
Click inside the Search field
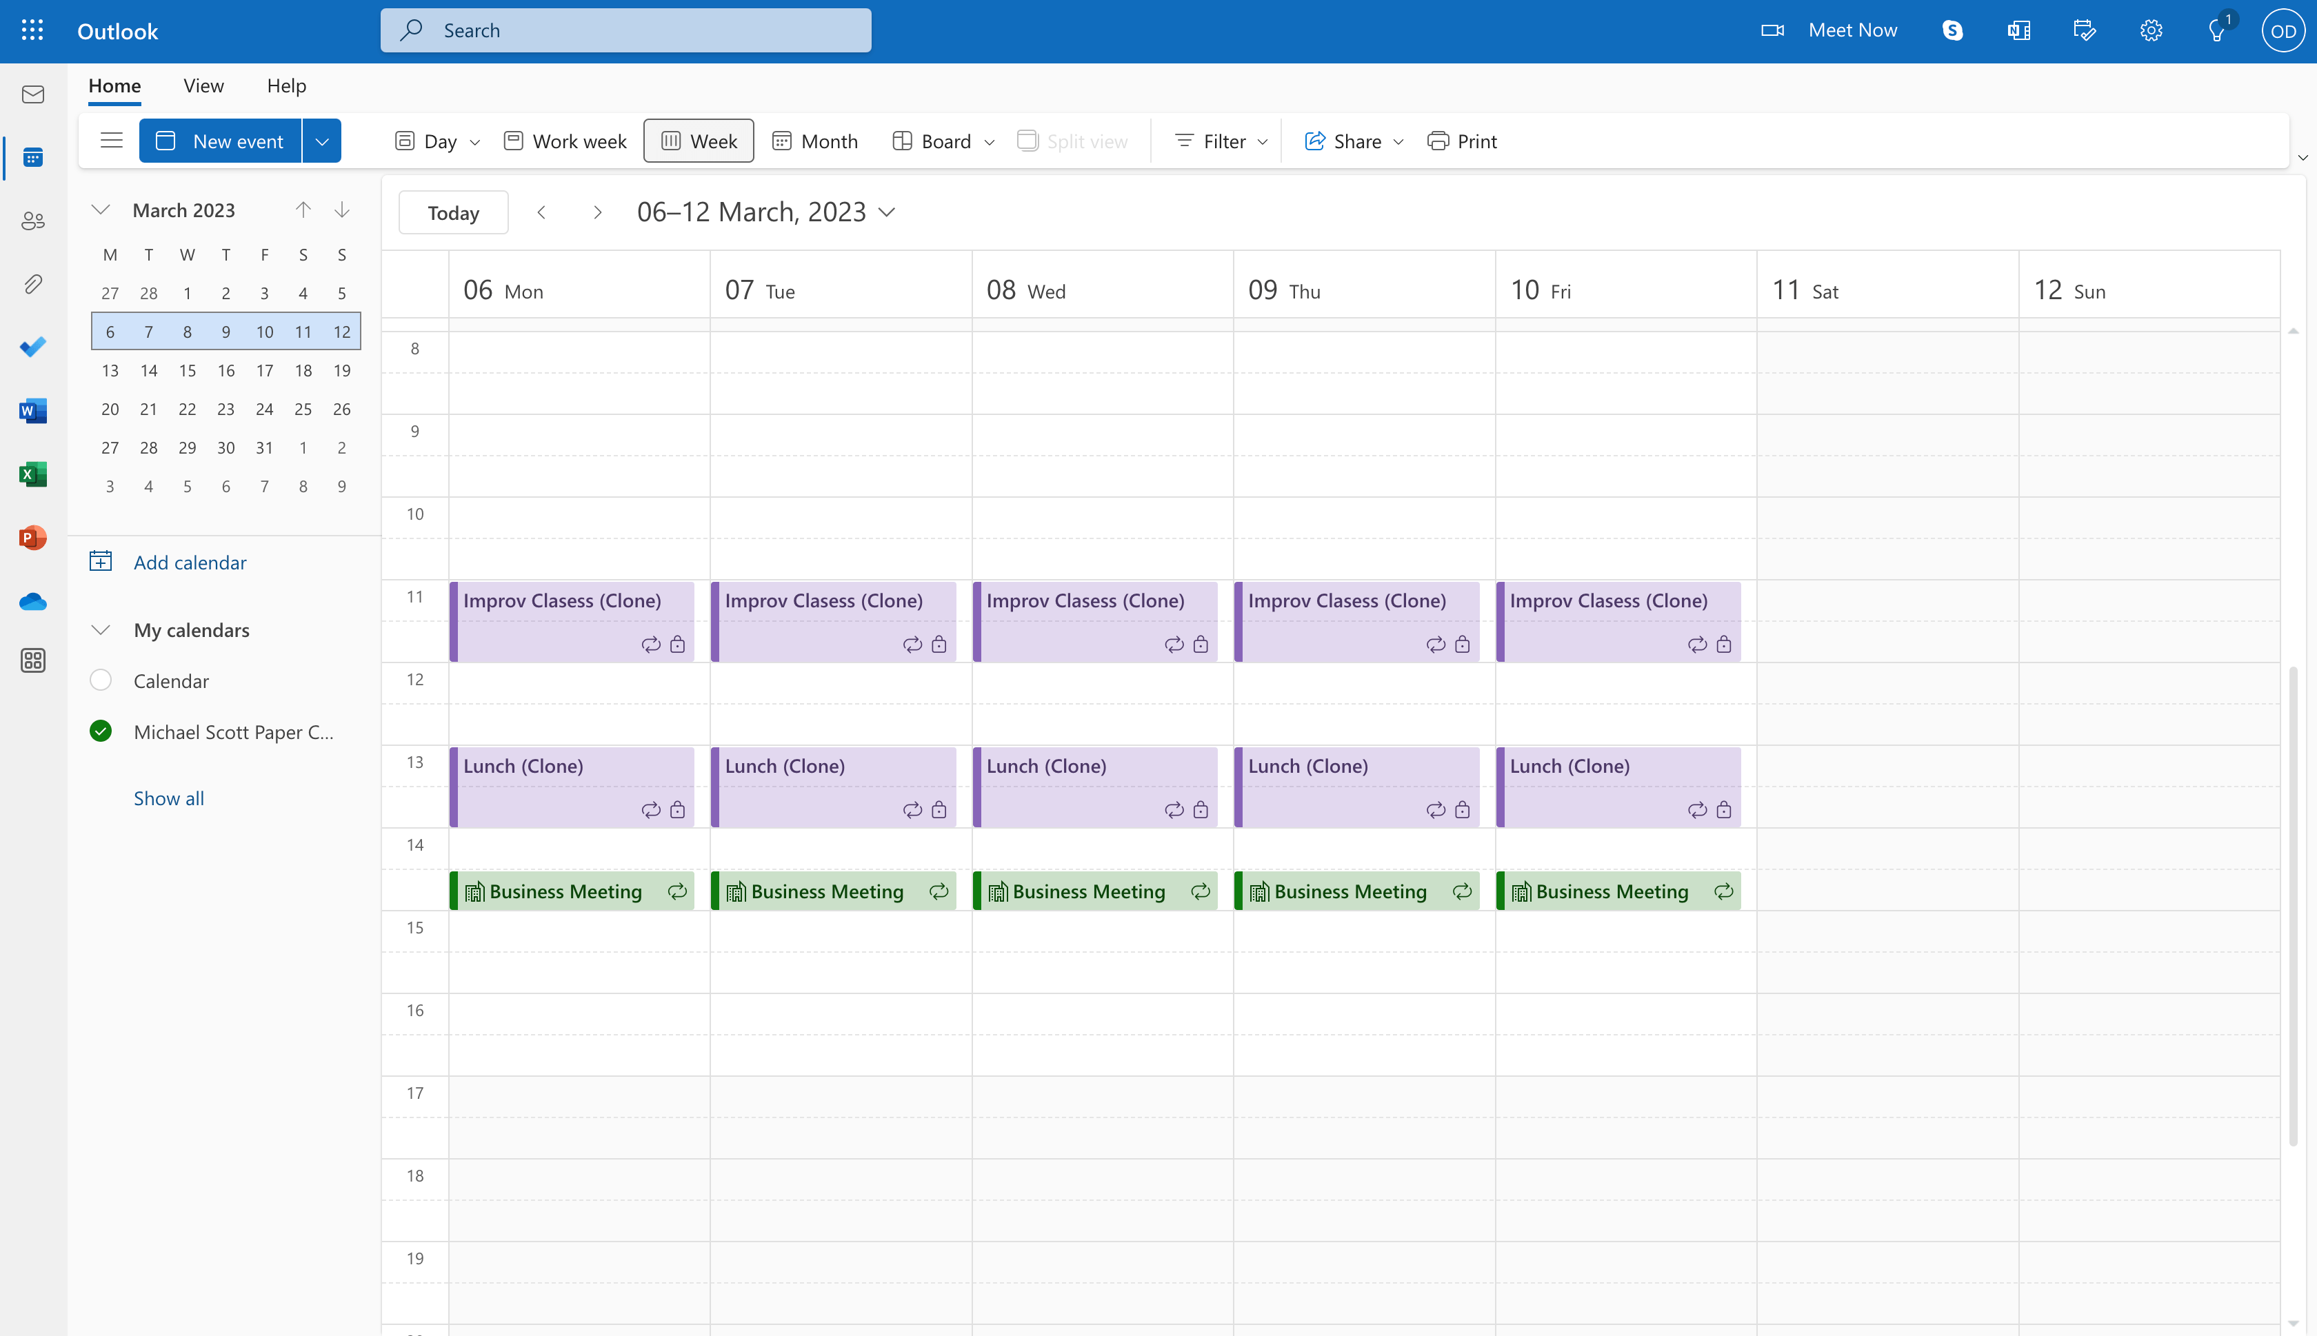pos(625,30)
